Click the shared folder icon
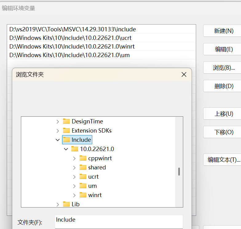The image size is (241, 229). [83, 167]
